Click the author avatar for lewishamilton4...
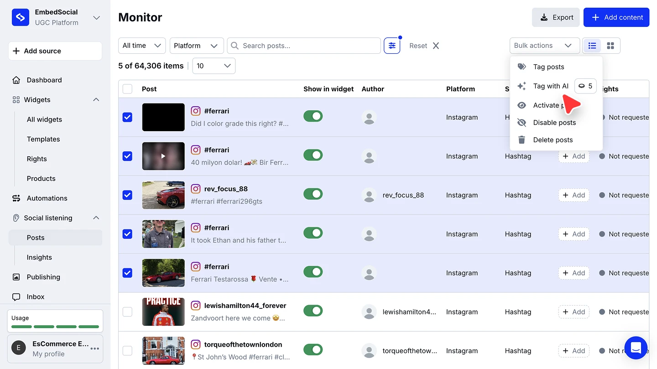Screen dimensions: 657x369 coord(369,312)
